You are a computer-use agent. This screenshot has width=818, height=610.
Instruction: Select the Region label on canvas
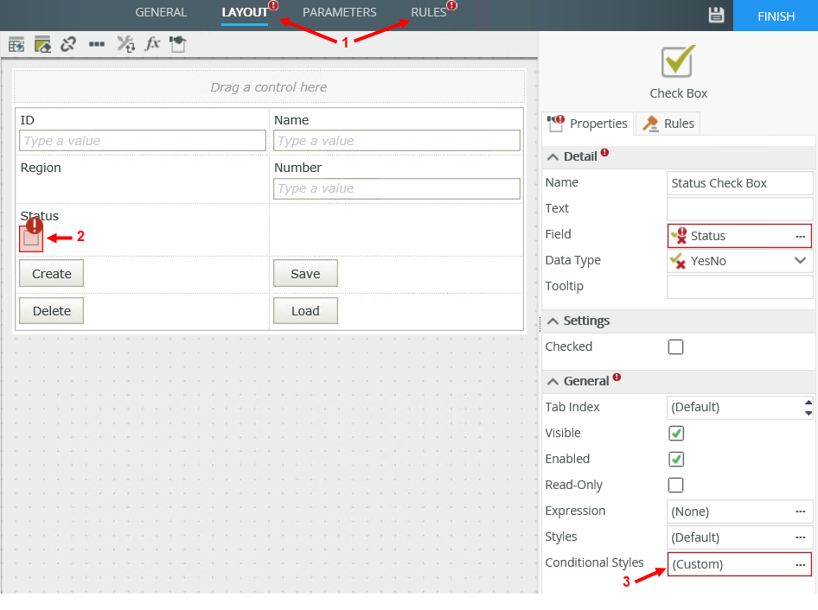pyautogui.click(x=41, y=168)
